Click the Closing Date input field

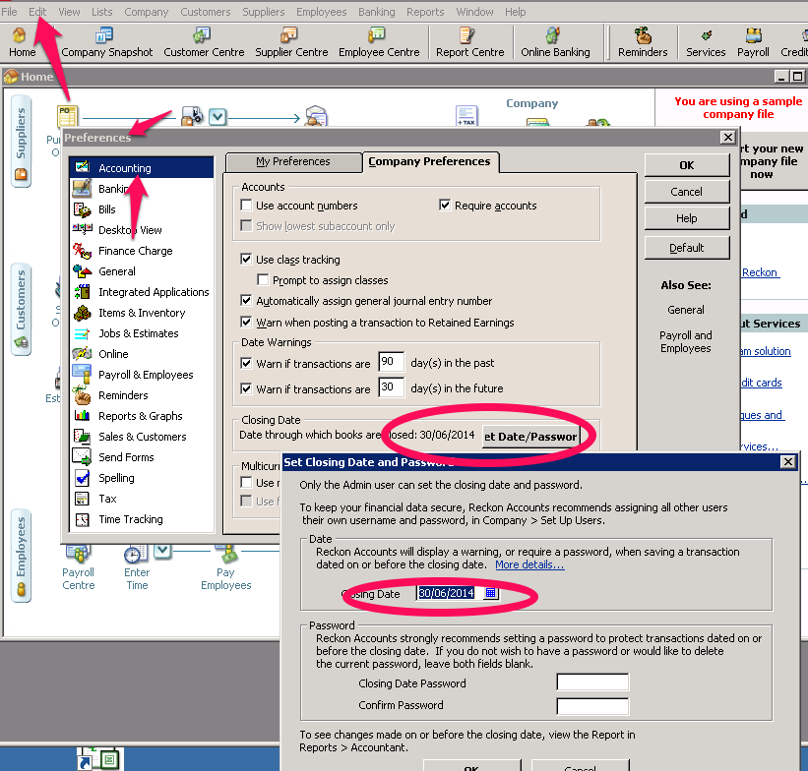point(450,593)
